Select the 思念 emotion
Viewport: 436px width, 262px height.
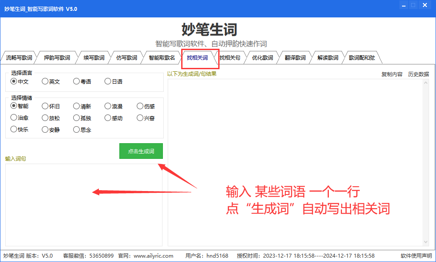pyautogui.click(x=82, y=129)
